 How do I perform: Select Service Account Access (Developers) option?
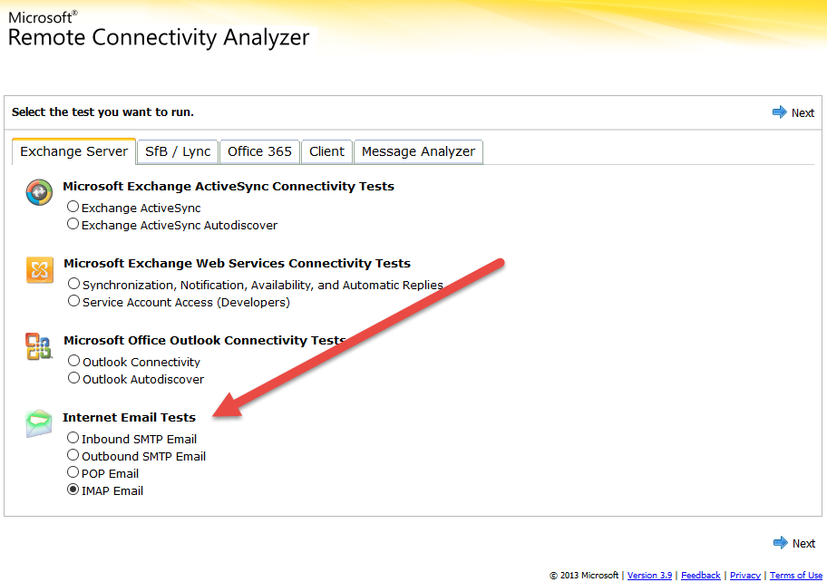tap(73, 301)
